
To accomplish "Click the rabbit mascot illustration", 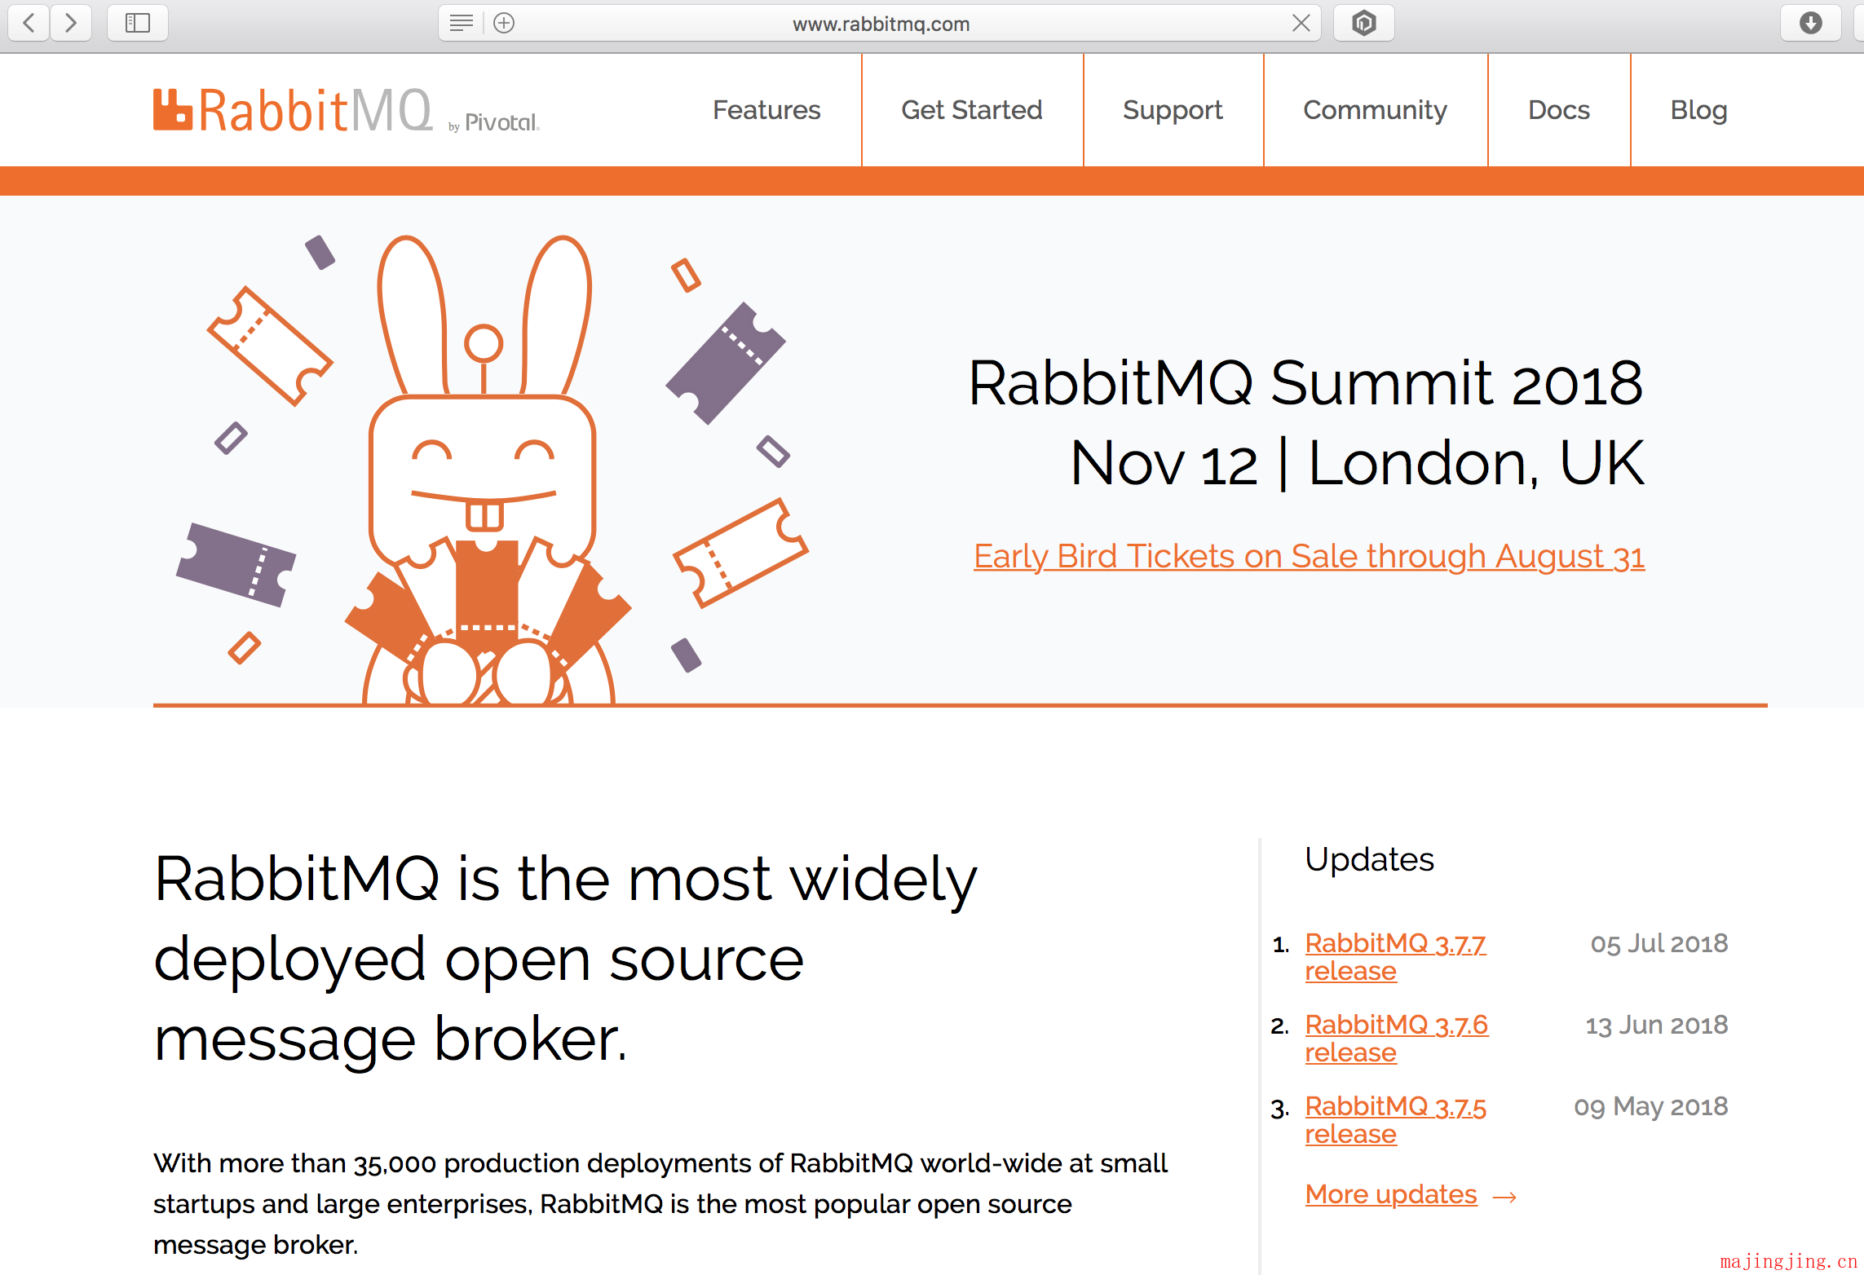I will click(x=488, y=470).
